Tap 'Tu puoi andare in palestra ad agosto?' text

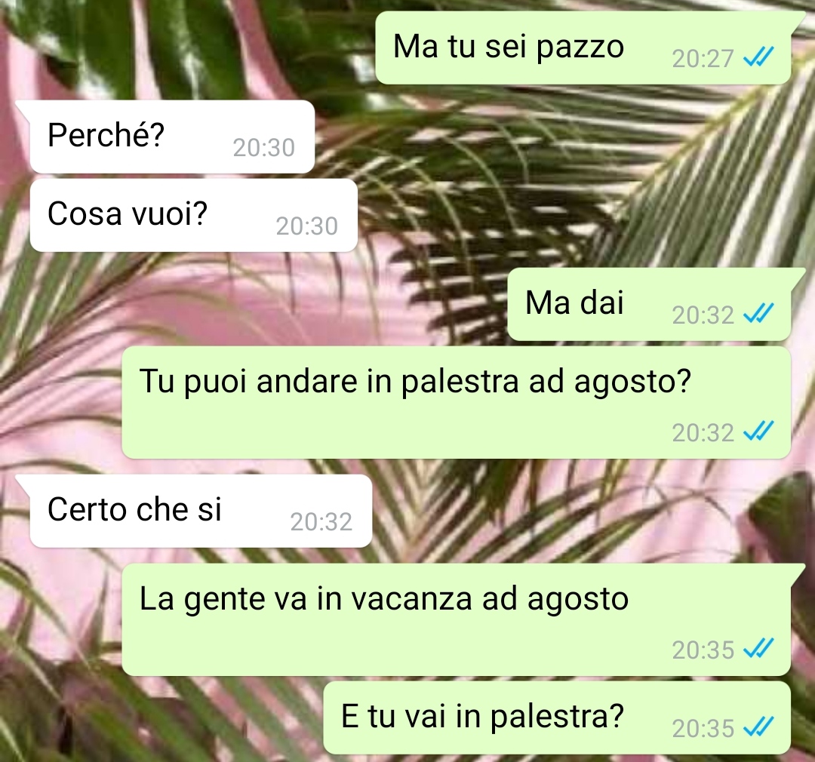click(x=415, y=381)
